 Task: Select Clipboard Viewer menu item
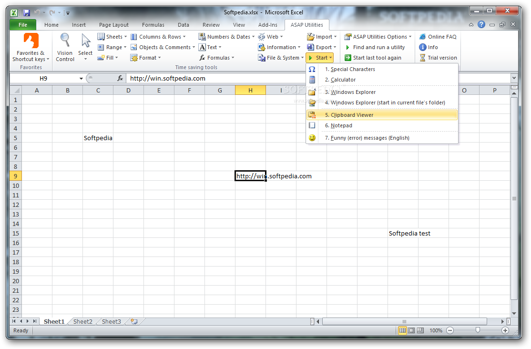(x=382, y=115)
